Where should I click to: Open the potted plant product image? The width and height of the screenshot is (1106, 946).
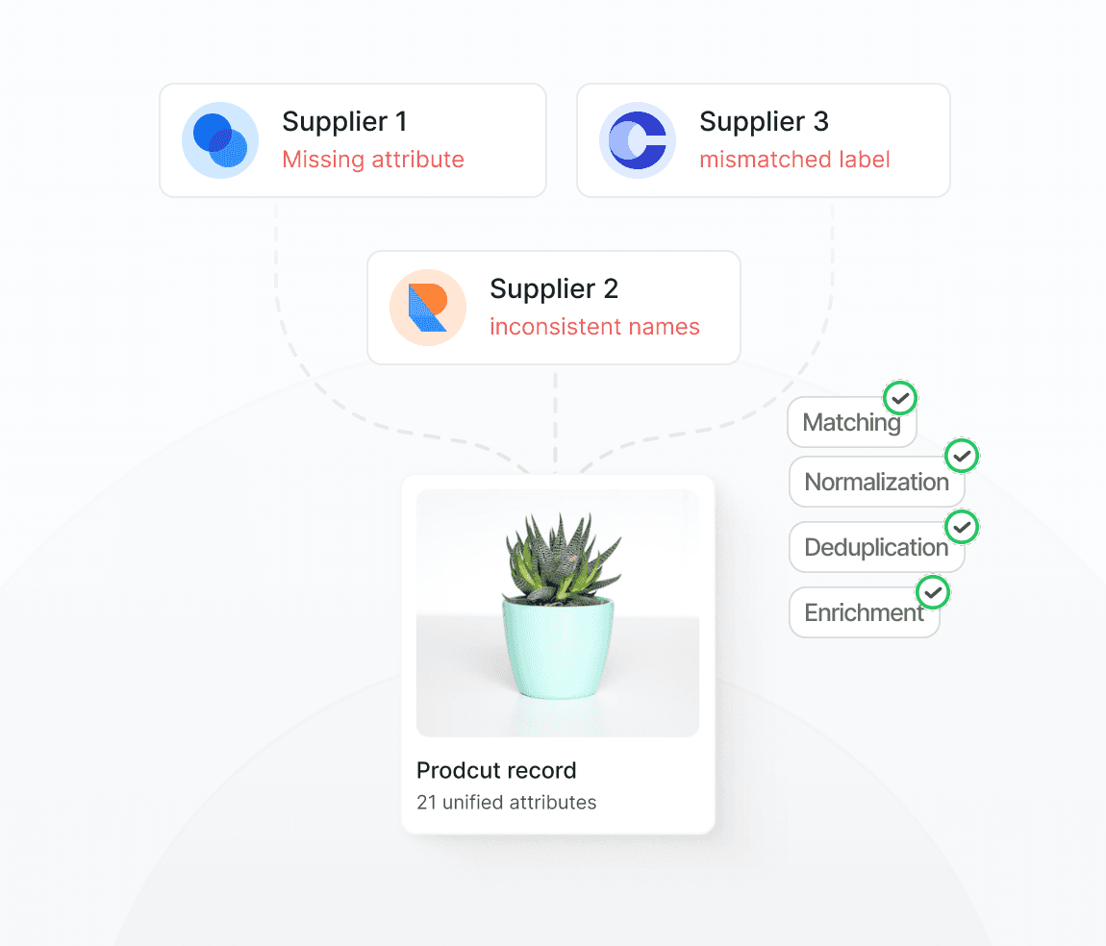pyautogui.click(x=557, y=613)
